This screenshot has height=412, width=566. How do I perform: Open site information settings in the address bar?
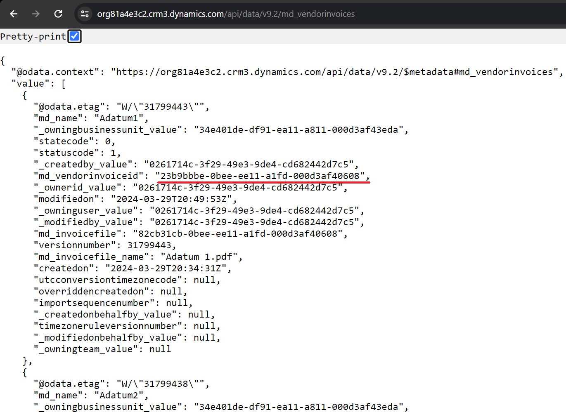[x=85, y=14]
